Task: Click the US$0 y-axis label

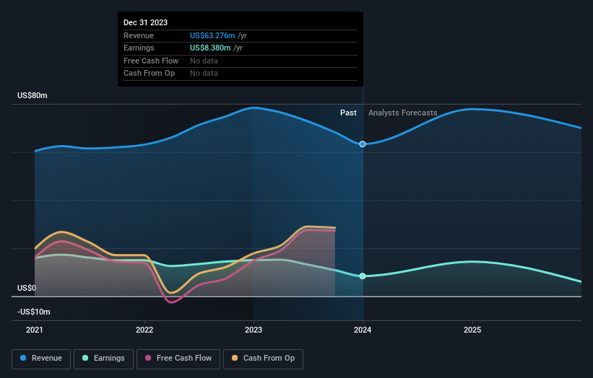Action: (x=27, y=288)
